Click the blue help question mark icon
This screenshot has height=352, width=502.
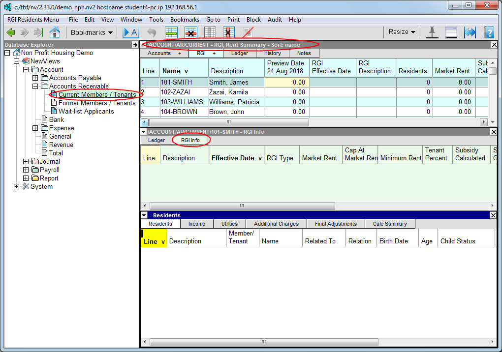pos(488,32)
